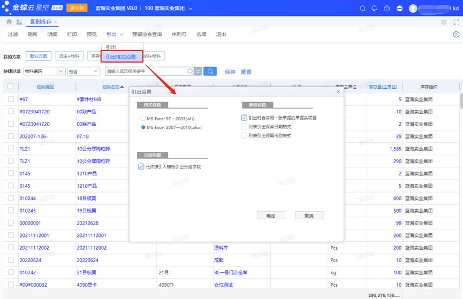Click the round minus icon in the header
463x299 pixels.
tap(399, 8)
